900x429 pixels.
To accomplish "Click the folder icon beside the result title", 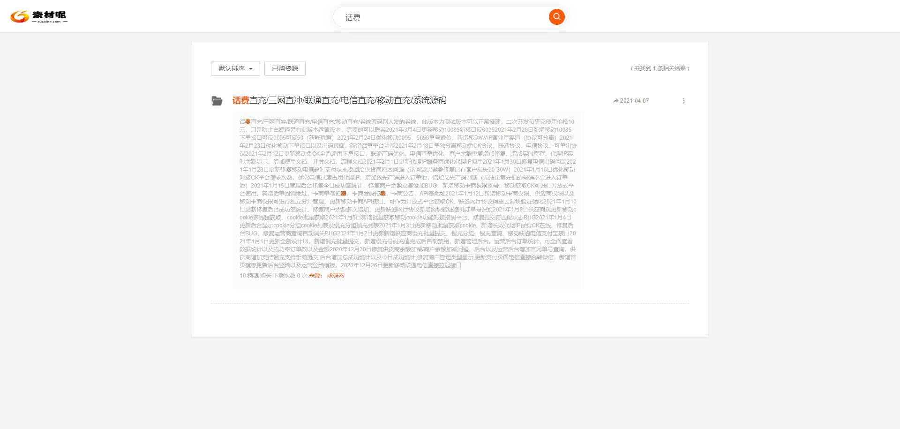I will point(217,100).
